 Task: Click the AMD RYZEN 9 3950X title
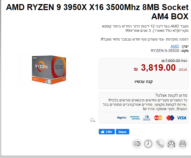[97, 12]
